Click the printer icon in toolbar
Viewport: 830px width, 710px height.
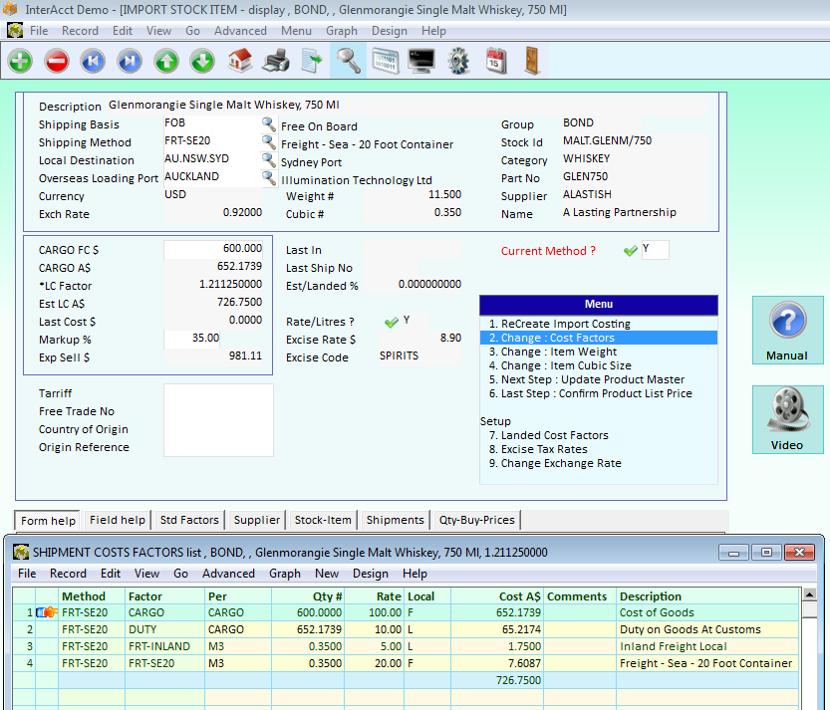(276, 61)
